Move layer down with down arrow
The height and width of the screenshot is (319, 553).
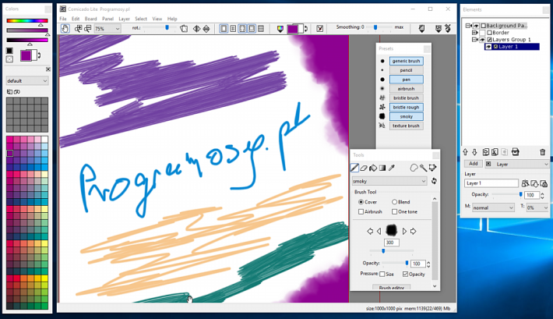coord(474,152)
